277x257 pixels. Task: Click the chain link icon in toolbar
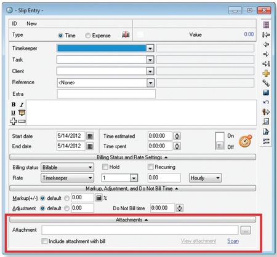pyautogui.click(x=266, y=83)
